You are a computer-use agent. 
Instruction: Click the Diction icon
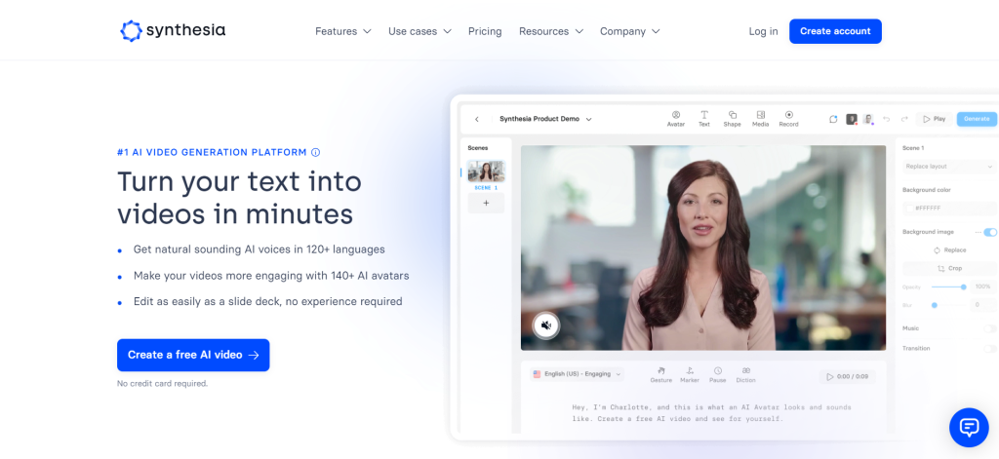click(745, 375)
